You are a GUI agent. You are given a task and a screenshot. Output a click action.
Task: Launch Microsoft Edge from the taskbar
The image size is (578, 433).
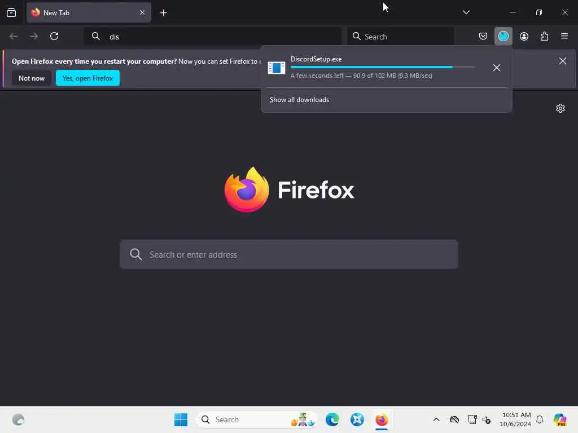tap(332, 419)
